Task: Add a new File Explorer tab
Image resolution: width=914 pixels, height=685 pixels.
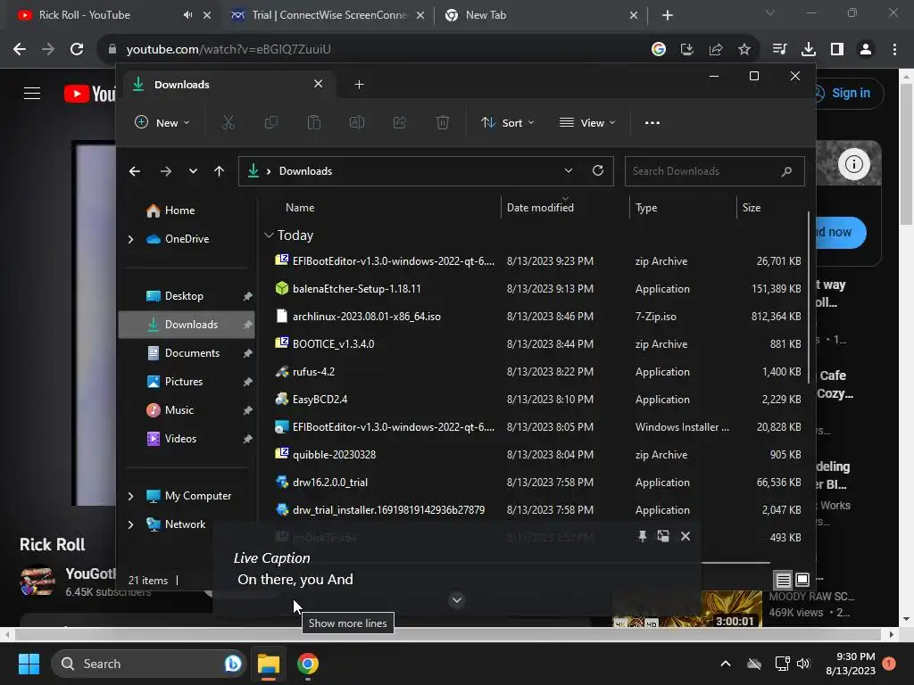Action: click(359, 85)
